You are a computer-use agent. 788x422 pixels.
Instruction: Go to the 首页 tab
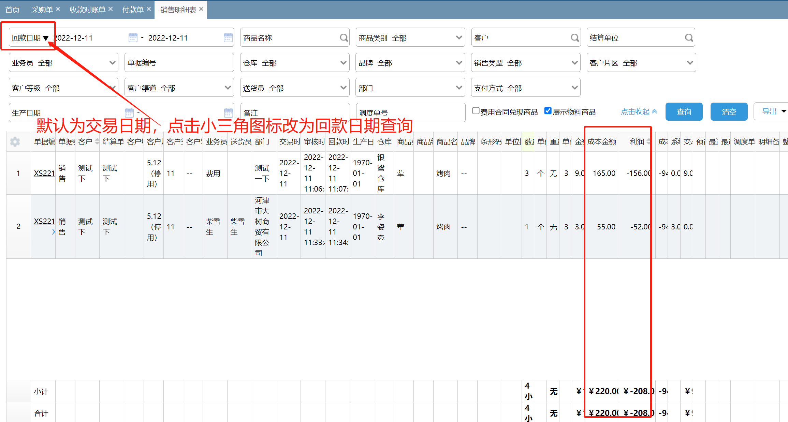pos(13,10)
